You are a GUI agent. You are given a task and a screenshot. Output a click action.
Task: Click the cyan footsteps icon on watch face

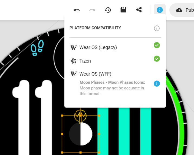(x=37, y=48)
